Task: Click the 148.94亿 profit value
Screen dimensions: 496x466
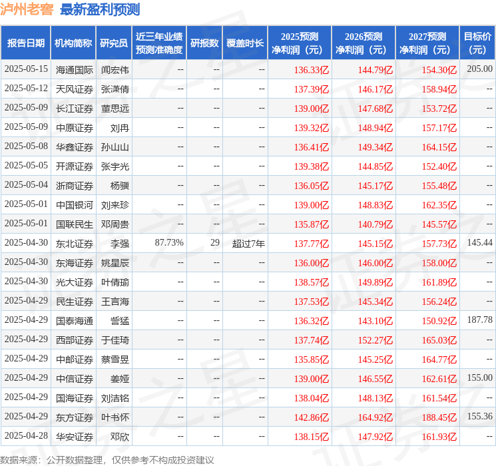Action: tap(375, 128)
